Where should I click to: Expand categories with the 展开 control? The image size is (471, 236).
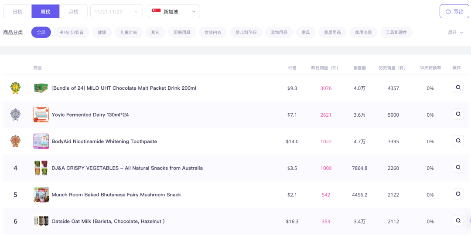[455, 32]
